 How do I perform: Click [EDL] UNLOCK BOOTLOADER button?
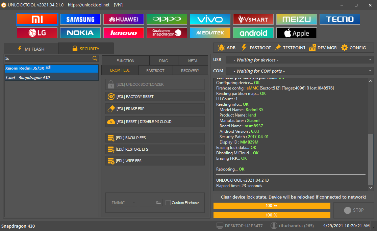pyautogui.click(x=155, y=84)
